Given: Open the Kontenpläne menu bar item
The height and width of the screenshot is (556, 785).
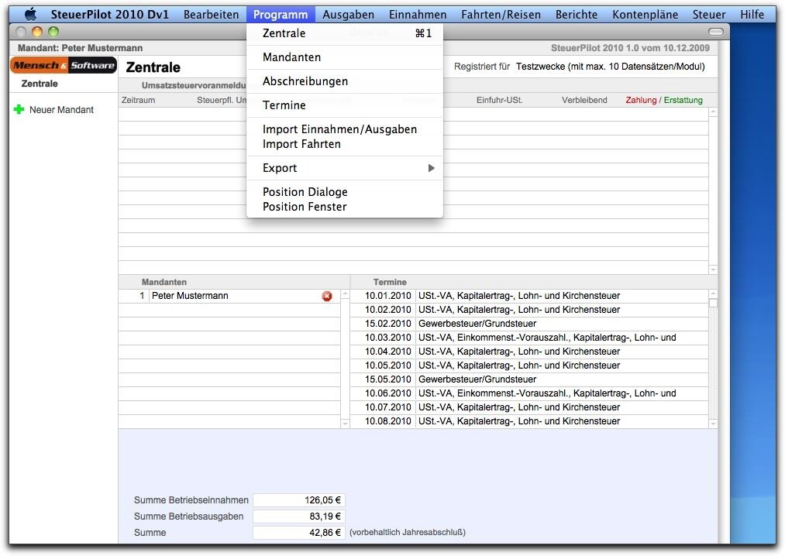Looking at the screenshot, I should coord(645,14).
